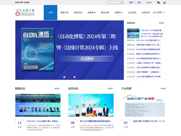This screenshot has height=136, width=181.
Task: Click MORE next to 联盟动态
Action: [57, 89]
